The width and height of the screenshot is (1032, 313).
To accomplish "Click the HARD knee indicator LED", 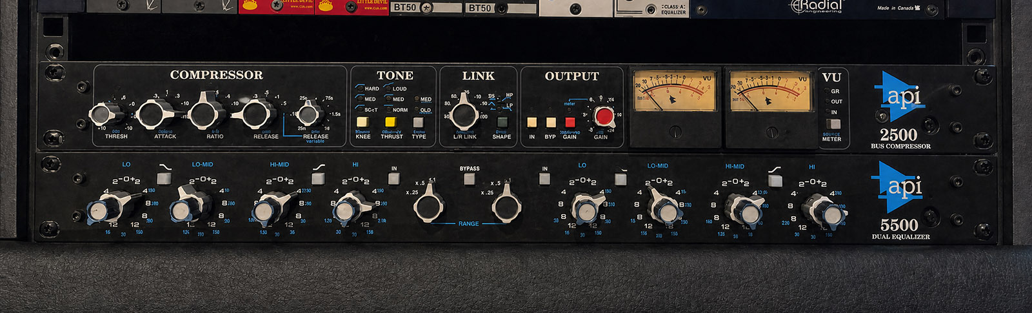I will pos(361,88).
